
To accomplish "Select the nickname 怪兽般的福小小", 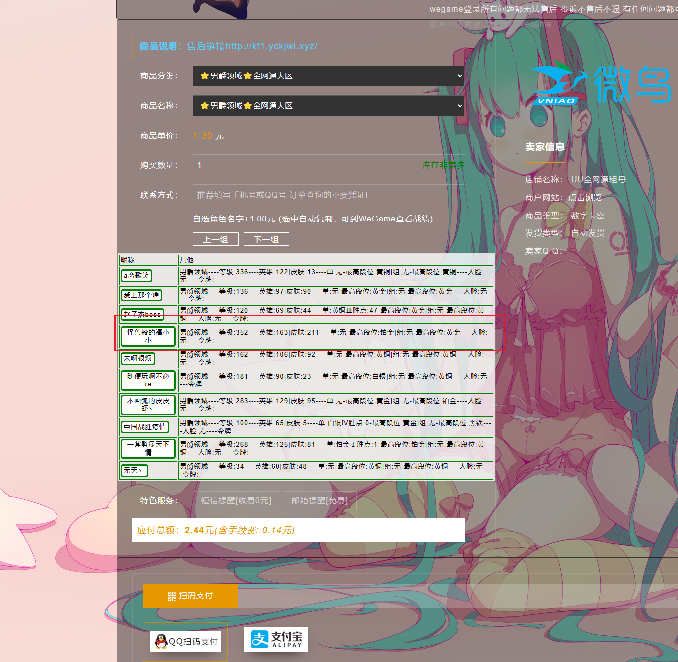I will pyautogui.click(x=148, y=336).
